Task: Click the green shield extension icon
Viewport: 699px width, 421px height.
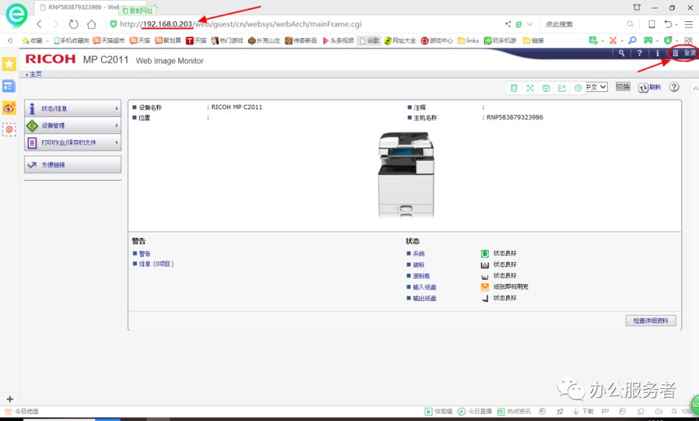Action: click(x=668, y=41)
